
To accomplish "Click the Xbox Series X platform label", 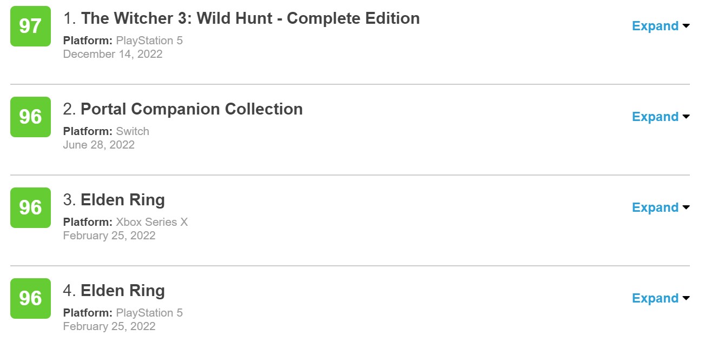I will (151, 222).
